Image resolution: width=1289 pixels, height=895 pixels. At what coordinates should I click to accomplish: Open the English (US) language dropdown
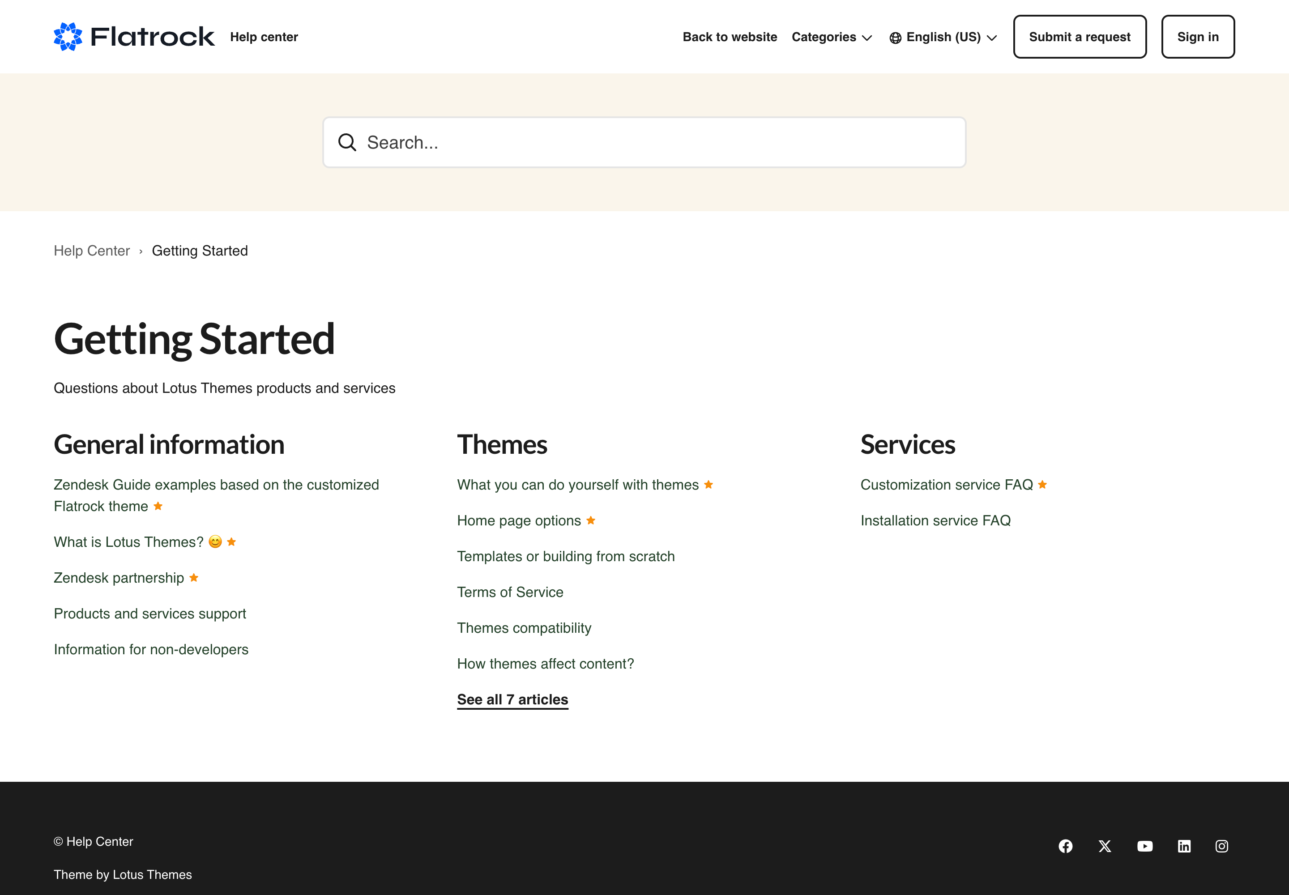click(x=951, y=37)
